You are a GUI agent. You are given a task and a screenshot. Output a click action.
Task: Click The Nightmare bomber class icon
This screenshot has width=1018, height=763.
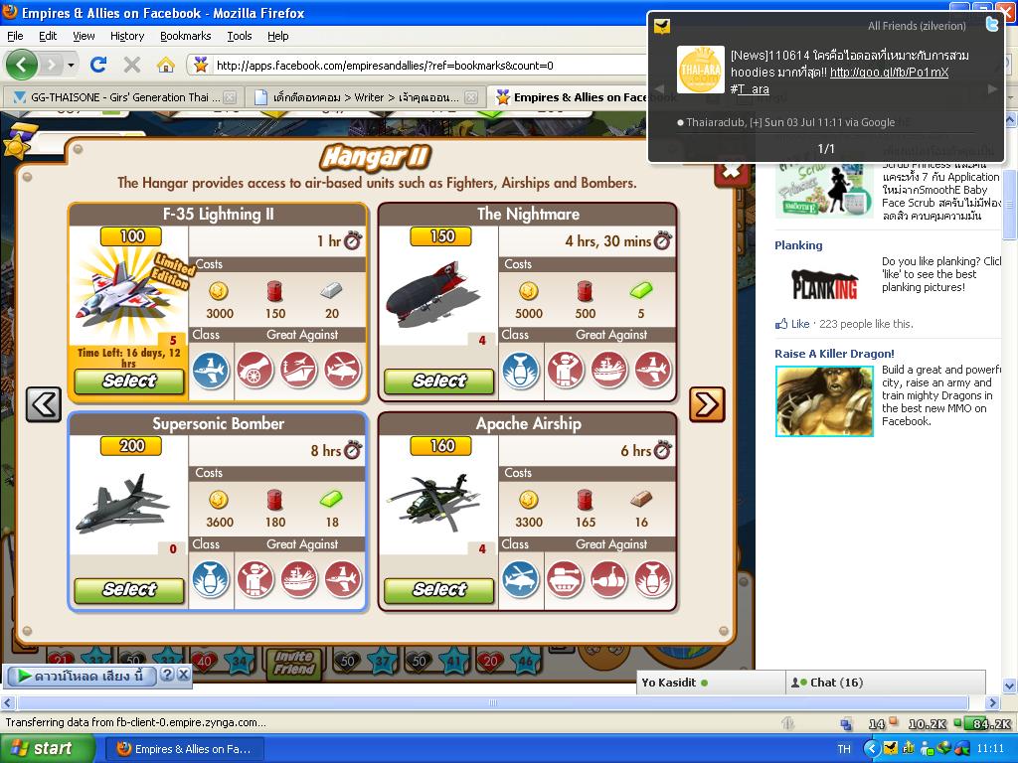521,371
